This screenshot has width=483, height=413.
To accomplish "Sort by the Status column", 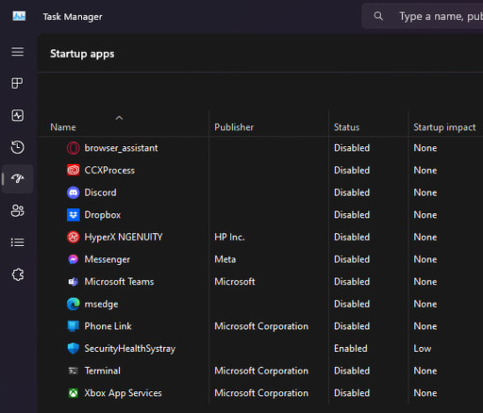I will [x=346, y=127].
